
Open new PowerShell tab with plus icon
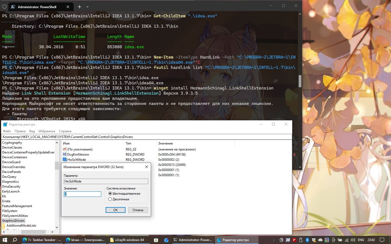[x=79, y=7]
